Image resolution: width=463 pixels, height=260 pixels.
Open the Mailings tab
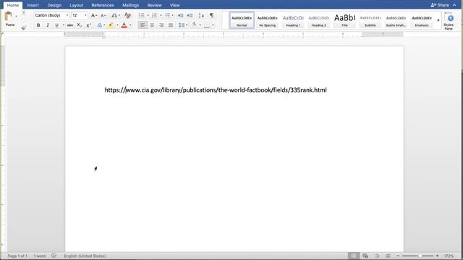point(130,5)
